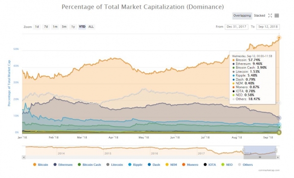The height and width of the screenshot is (178, 294).
Task: Switch chart to Stacked view
Action: [259, 16]
